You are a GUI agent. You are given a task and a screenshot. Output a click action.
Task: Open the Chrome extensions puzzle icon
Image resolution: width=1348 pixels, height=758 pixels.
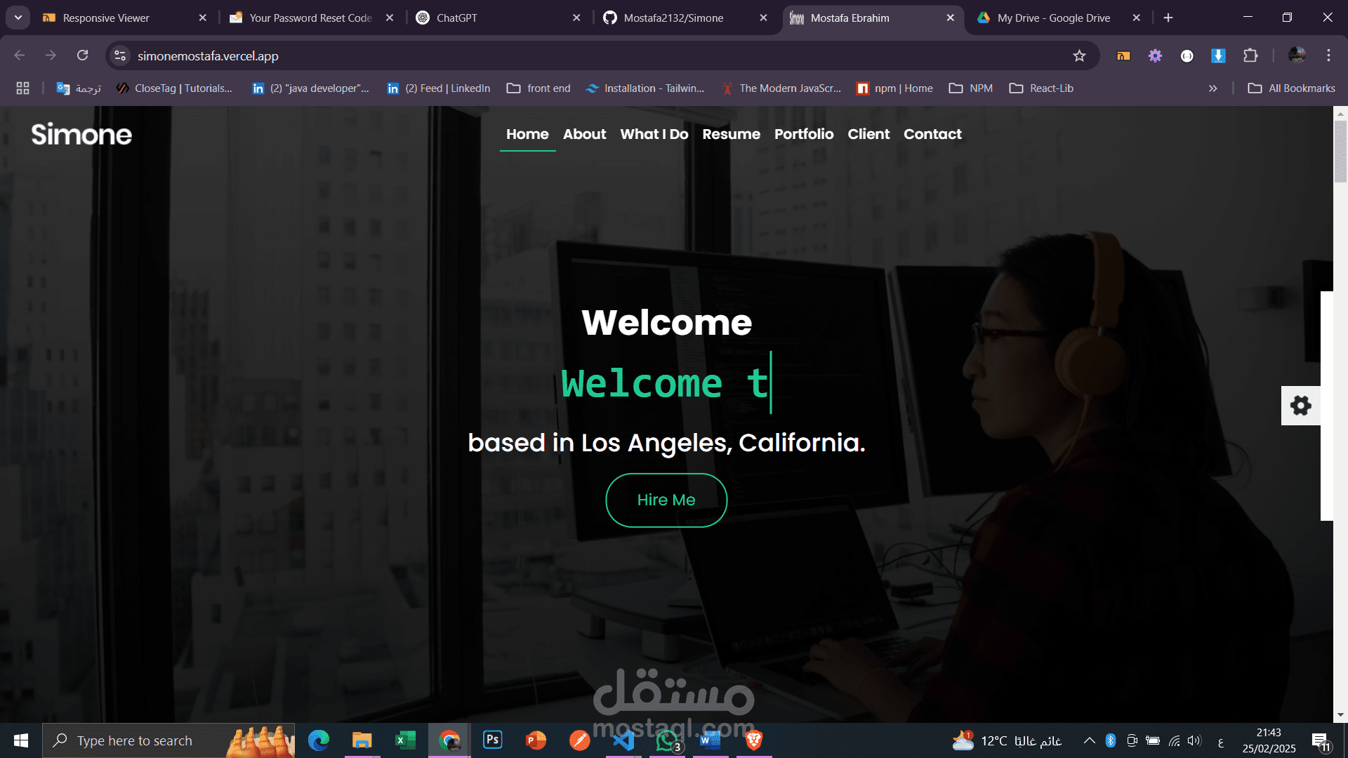(x=1250, y=55)
